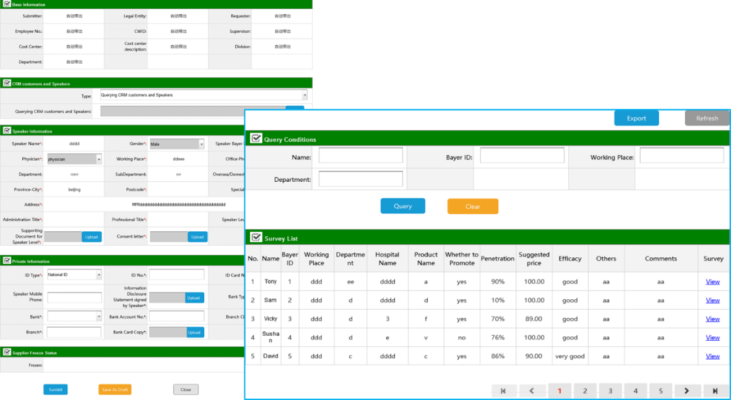Toggle the Base Information section checkbox
The width and height of the screenshot is (731, 400).
7,4
